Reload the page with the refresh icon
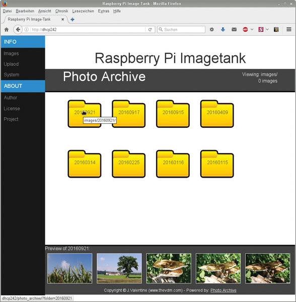The image size is (296, 302). [150, 30]
